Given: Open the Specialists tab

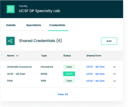Looking at the screenshot, I should (x=33, y=25).
